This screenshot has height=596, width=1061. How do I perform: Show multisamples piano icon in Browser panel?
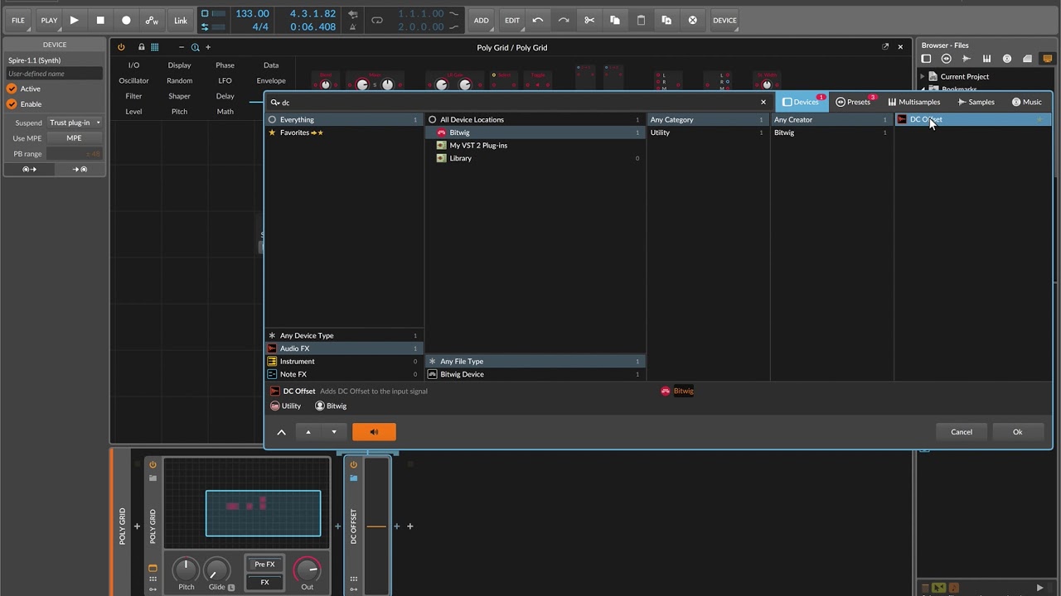click(986, 59)
